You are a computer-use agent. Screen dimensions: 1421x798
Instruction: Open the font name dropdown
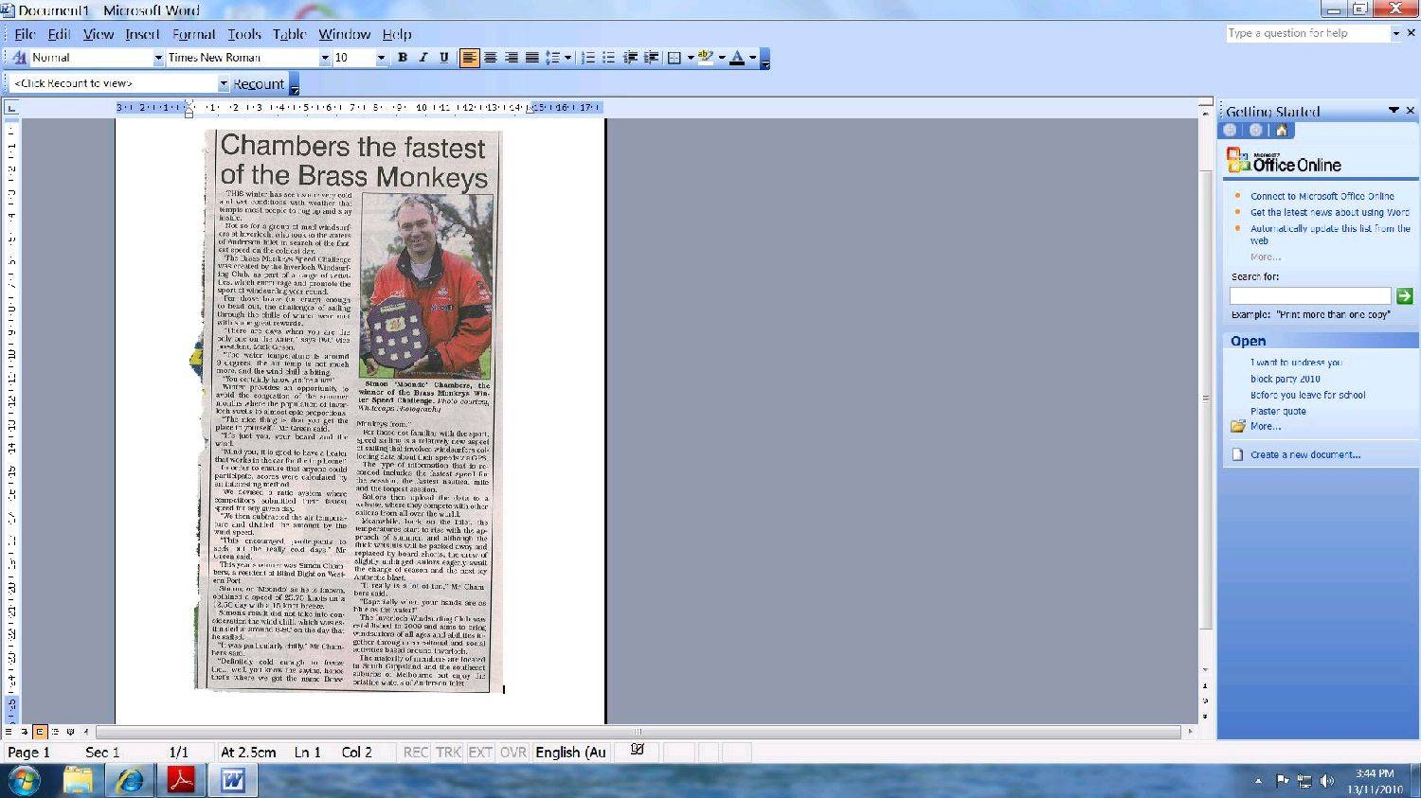coord(325,58)
